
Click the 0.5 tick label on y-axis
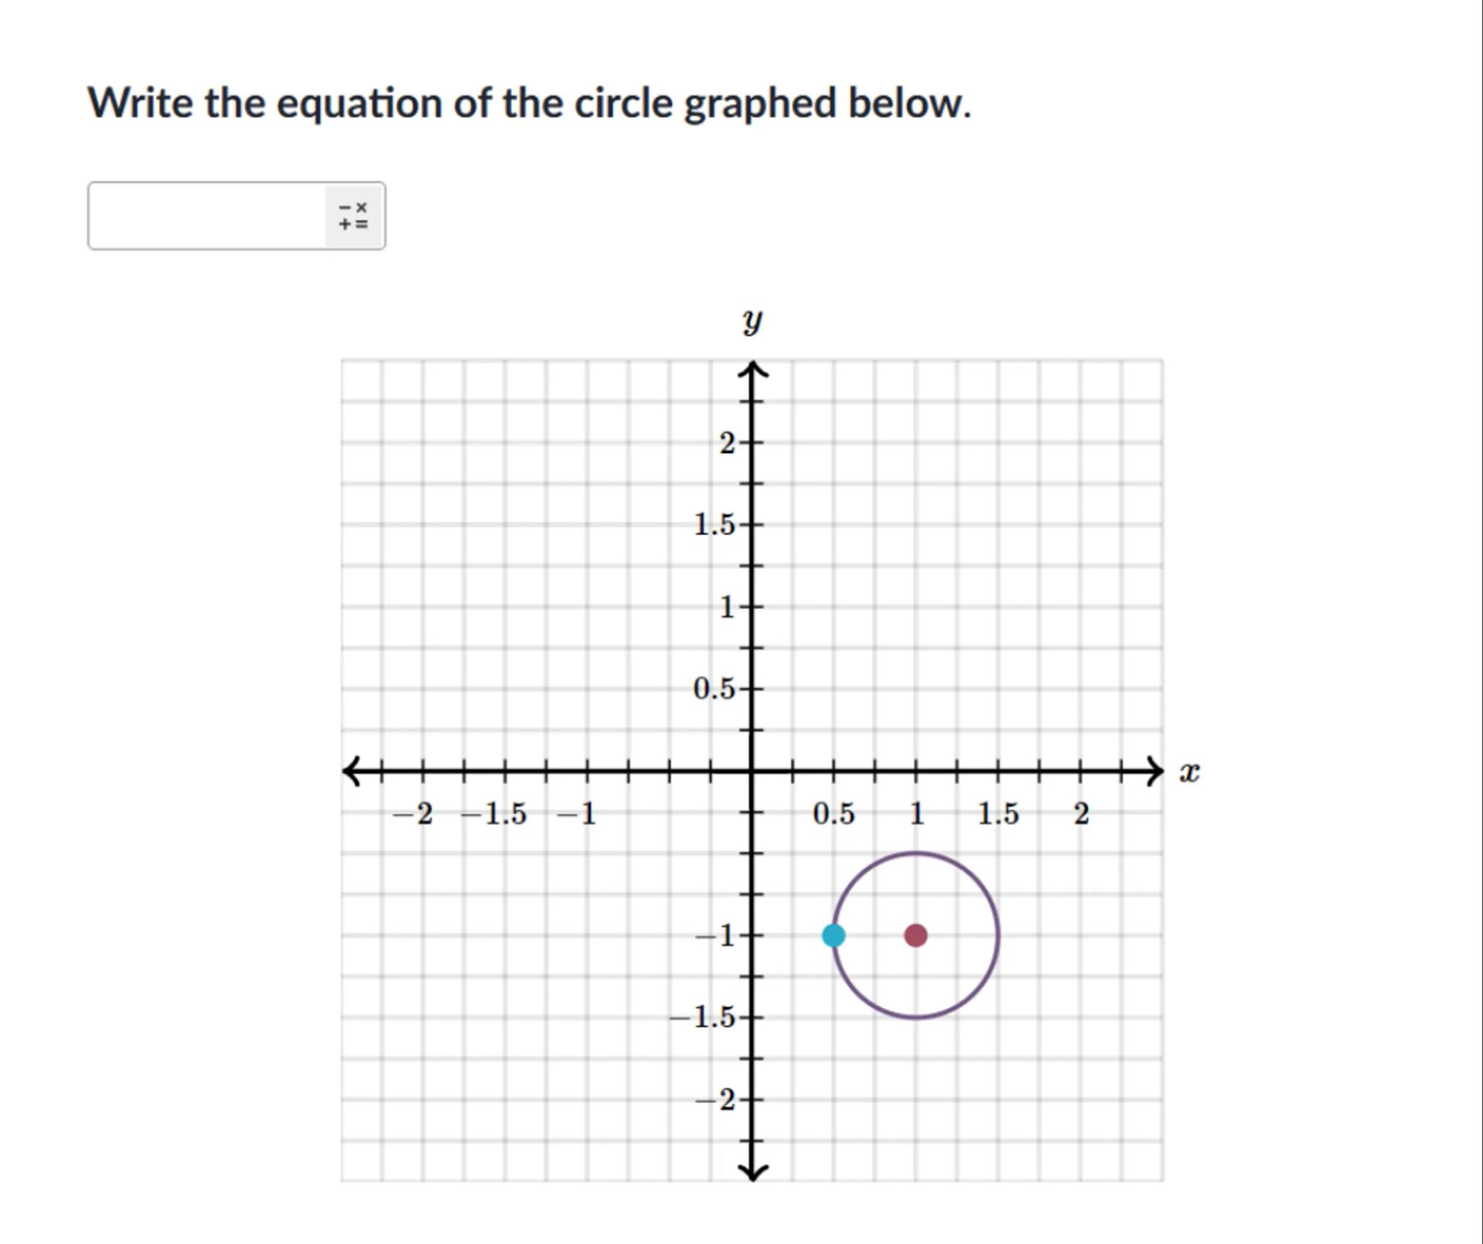(x=714, y=689)
